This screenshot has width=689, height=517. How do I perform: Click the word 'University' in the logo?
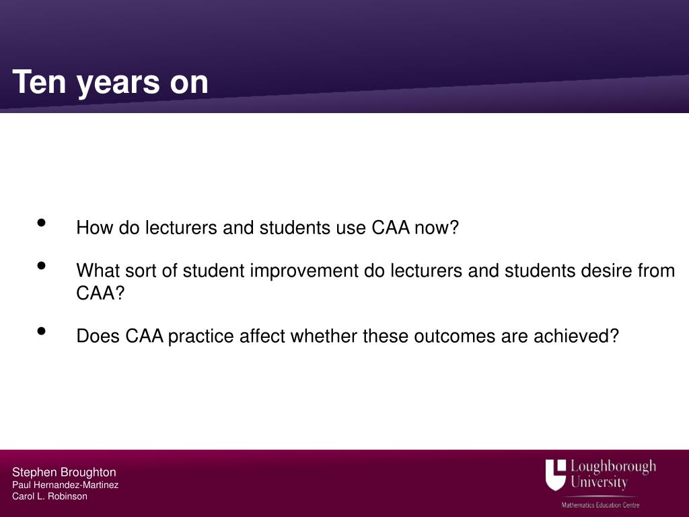[600, 482]
